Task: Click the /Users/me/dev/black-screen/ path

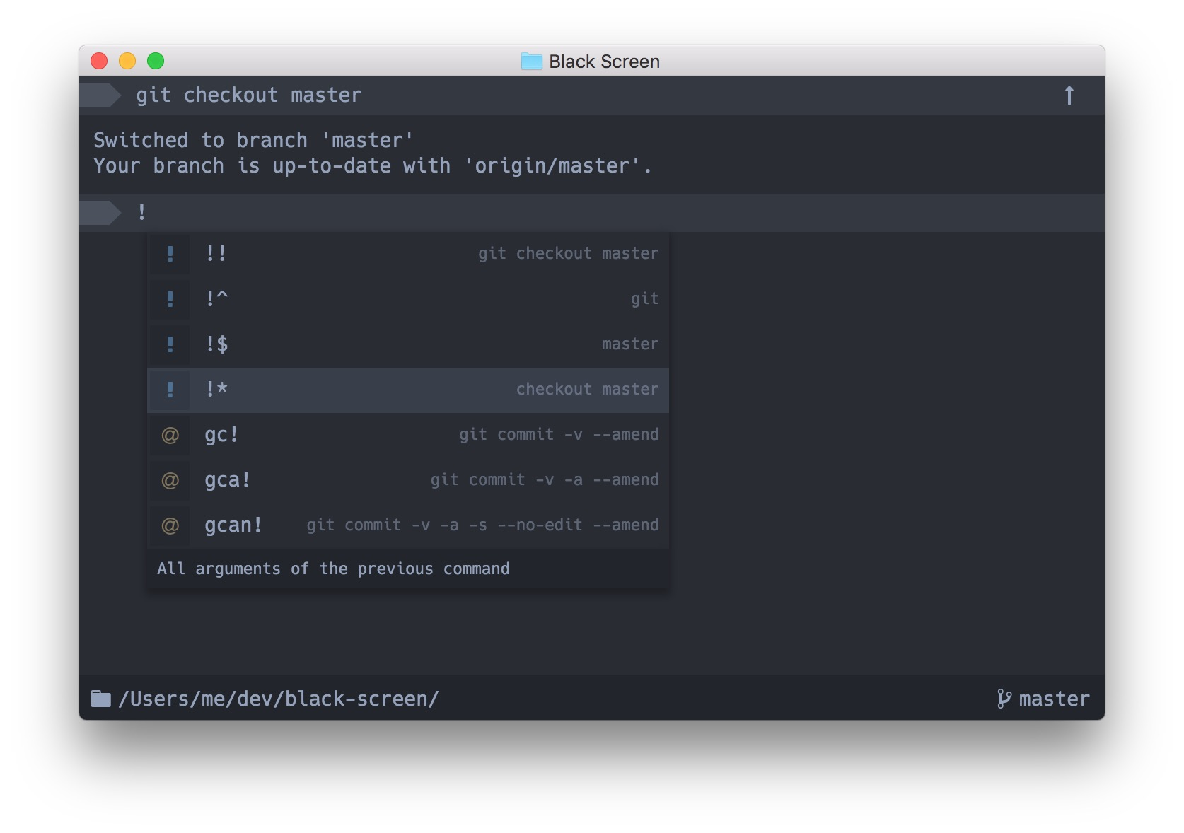Action: pyautogui.click(x=279, y=699)
